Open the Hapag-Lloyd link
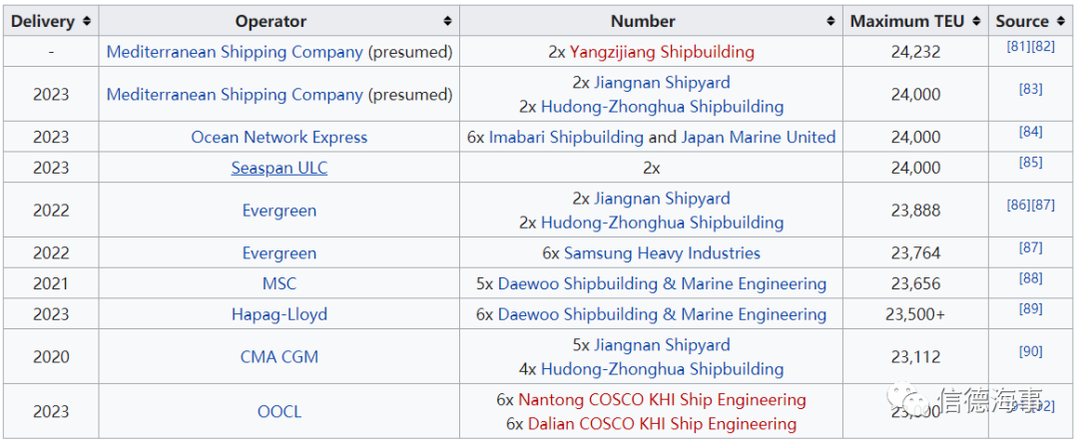The image size is (1078, 448). click(x=279, y=314)
